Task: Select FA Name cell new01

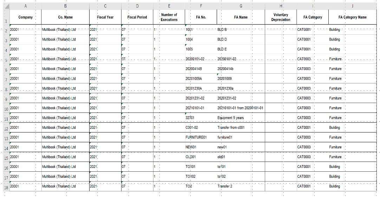Action: 241,147
